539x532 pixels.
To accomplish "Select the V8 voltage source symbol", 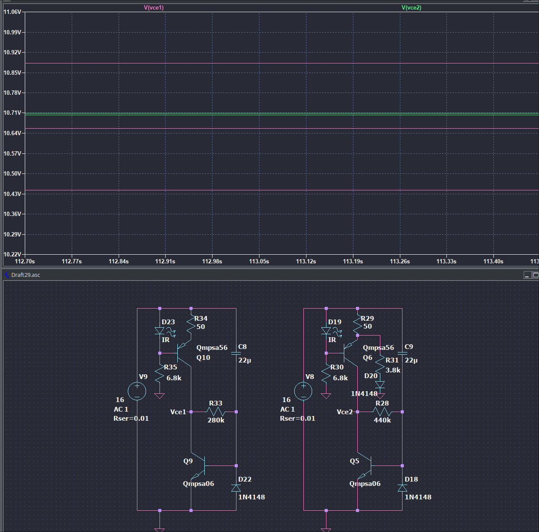I will [x=303, y=391].
